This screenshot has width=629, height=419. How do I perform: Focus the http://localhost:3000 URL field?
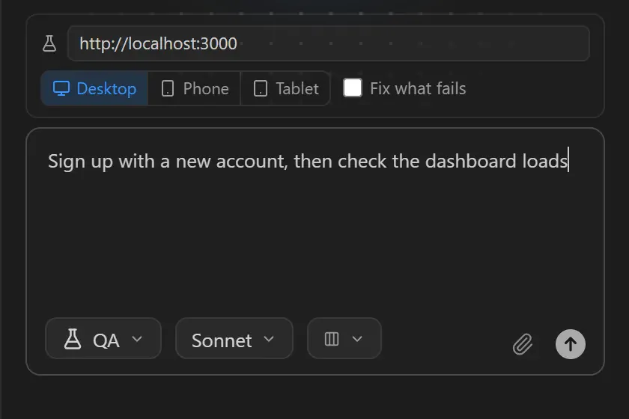(329, 43)
